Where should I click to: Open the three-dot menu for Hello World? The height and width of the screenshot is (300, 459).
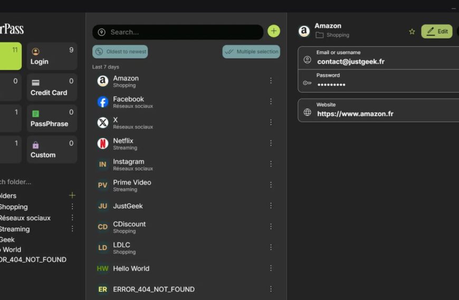271,268
